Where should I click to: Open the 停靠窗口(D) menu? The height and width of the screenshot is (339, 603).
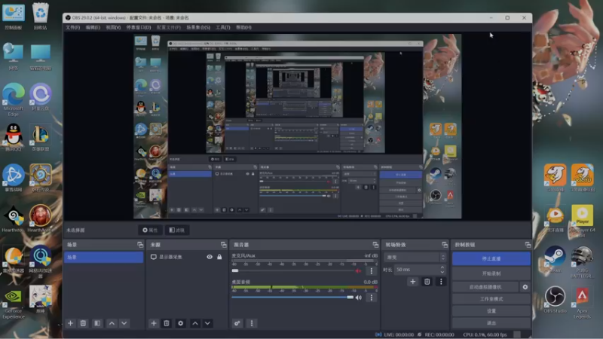[139, 27]
